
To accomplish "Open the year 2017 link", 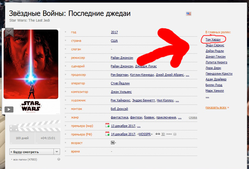I will tap(114, 32).
